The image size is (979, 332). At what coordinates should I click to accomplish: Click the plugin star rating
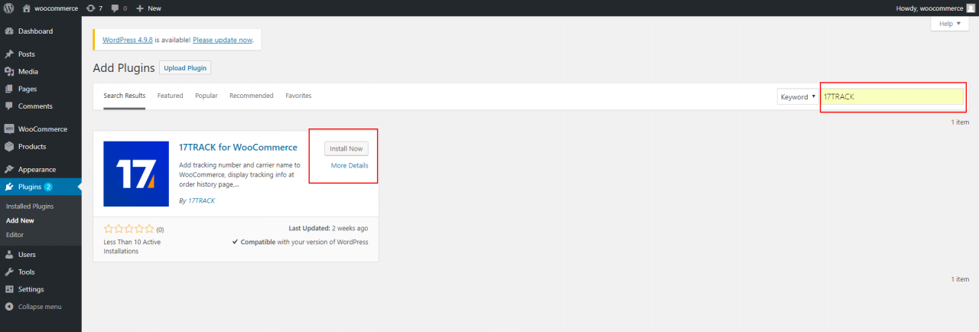coord(128,229)
